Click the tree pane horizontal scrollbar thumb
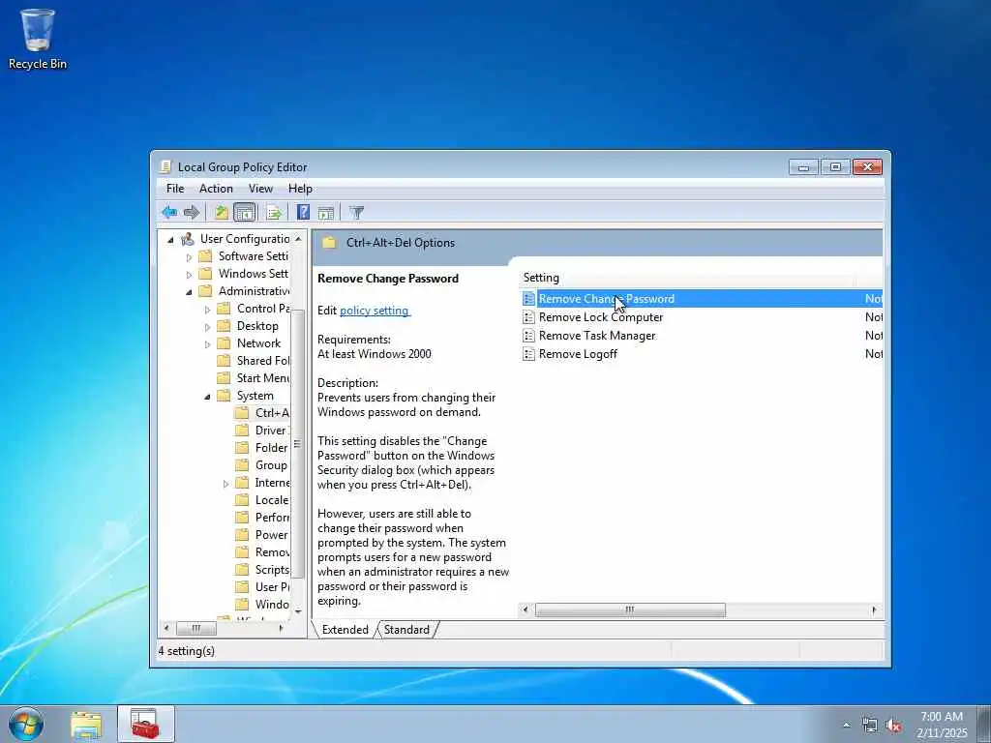 coord(195,628)
